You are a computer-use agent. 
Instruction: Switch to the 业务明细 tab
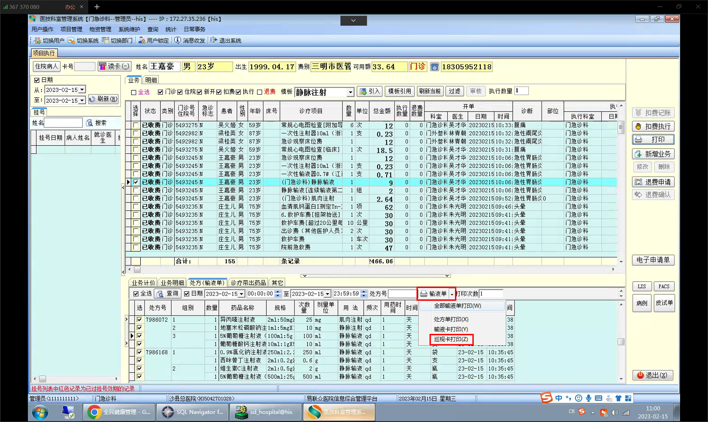(x=172, y=282)
